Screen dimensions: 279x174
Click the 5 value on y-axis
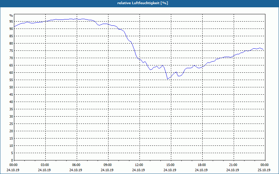[12, 153]
